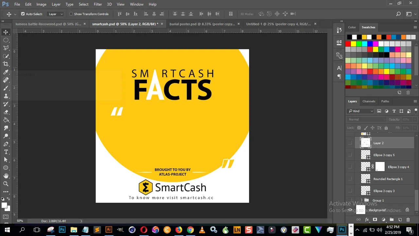419x236 pixels.
Task: Toggle the Auto-Select checkbox
Action: pyautogui.click(x=23, y=14)
